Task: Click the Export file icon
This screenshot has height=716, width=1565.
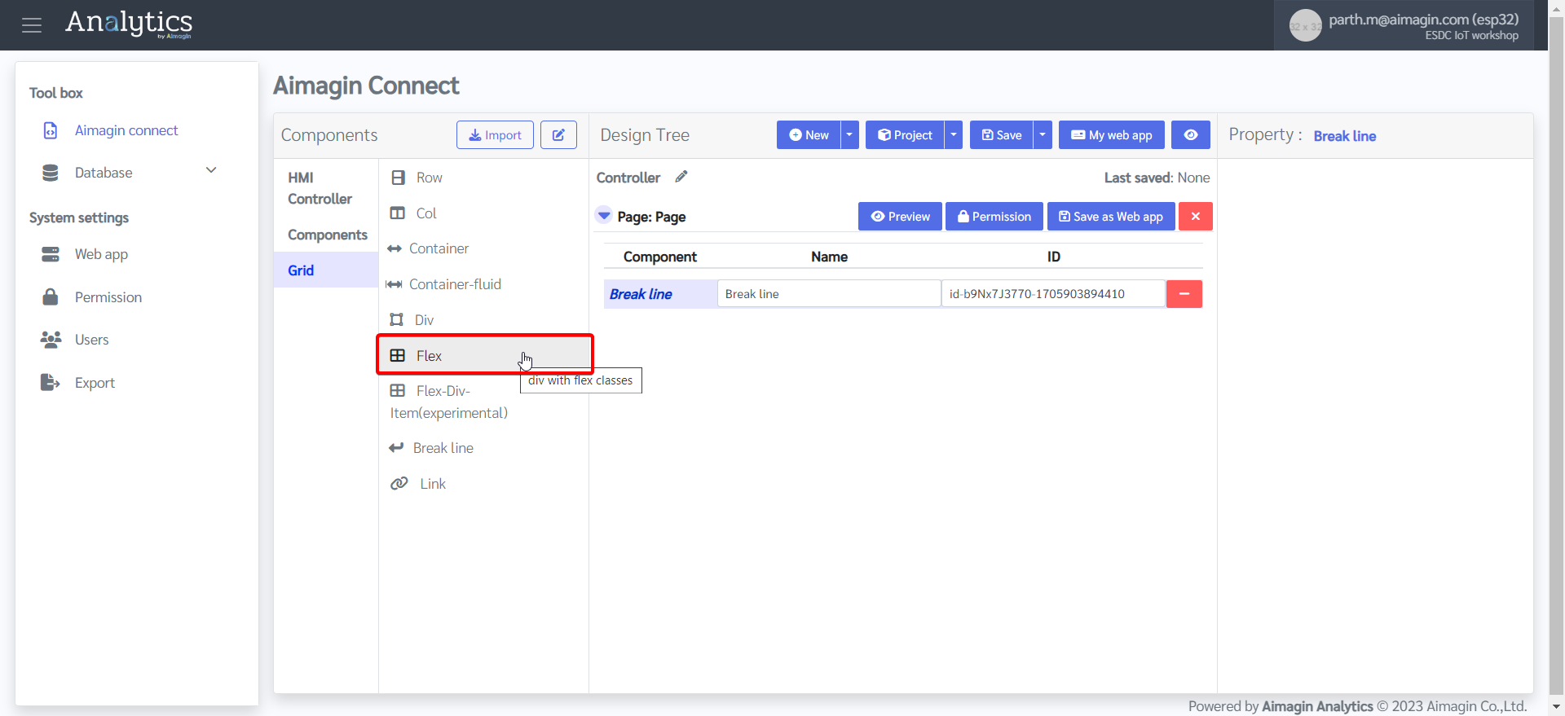Action: [x=51, y=382]
